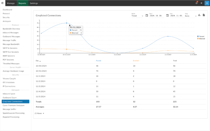
Task: Click the Totals value 225
Action: [x=175, y=102]
